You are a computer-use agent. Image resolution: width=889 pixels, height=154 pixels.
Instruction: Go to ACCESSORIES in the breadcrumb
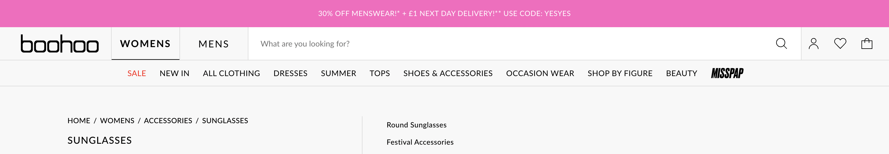pyautogui.click(x=168, y=120)
